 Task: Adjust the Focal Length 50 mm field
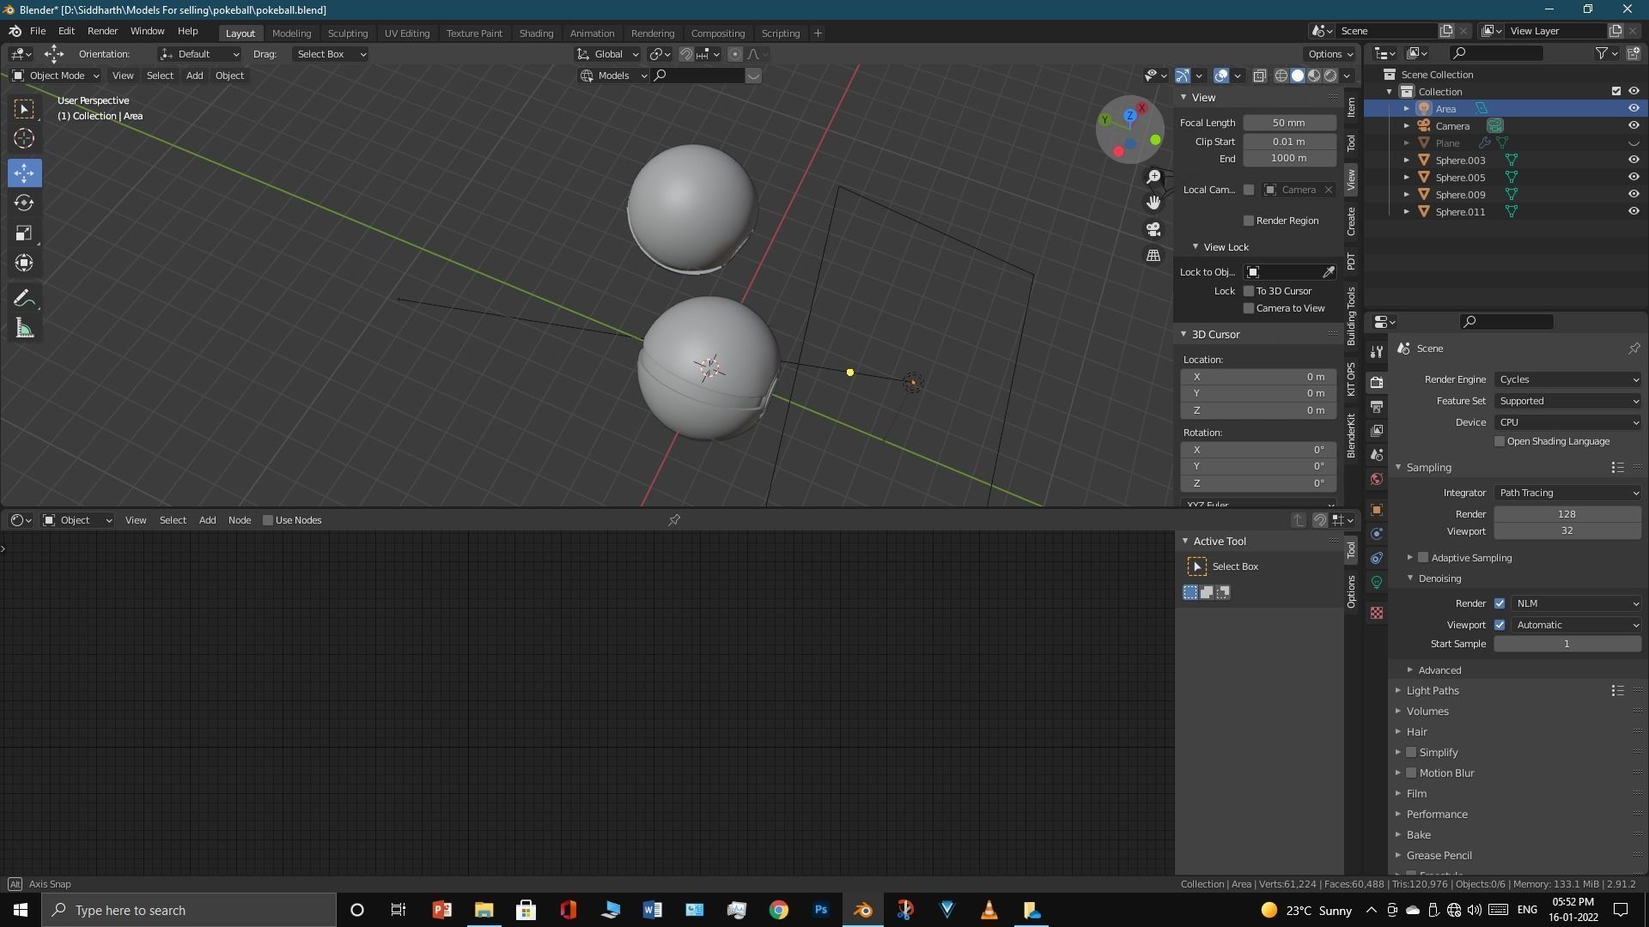coord(1289,123)
